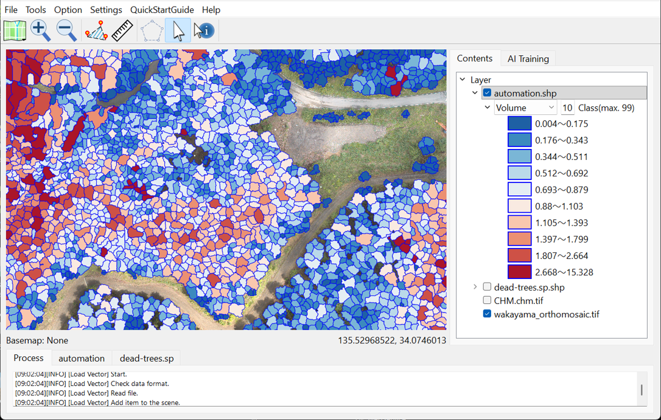This screenshot has width=661, height=420.
Task: Select the zoom out tool
Action: pos(66,30)
